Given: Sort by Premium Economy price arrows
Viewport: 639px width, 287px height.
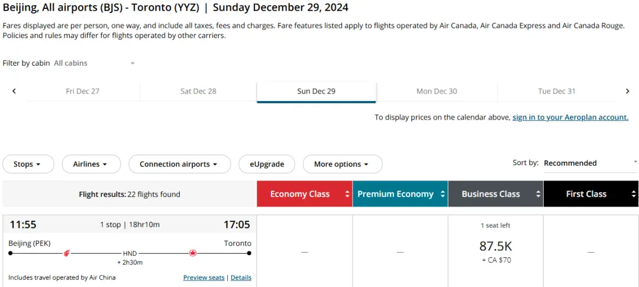Looking at the screenshot, I should click(x=443, y=194).
